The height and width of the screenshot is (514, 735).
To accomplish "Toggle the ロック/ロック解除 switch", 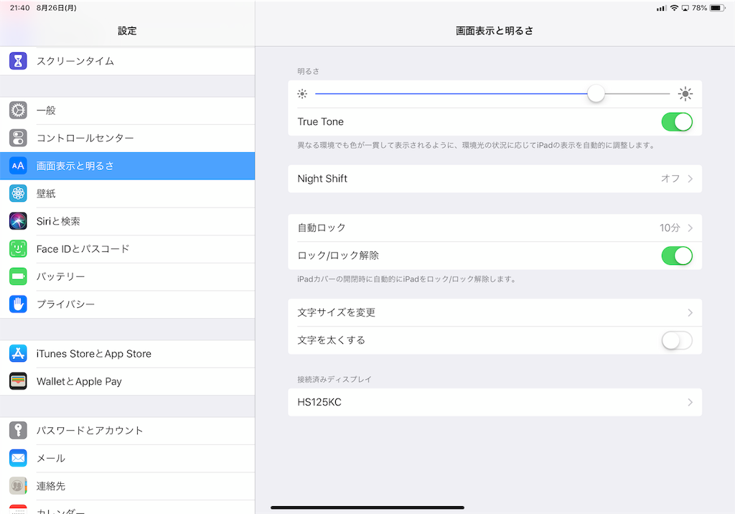I will tap(677, 256).
